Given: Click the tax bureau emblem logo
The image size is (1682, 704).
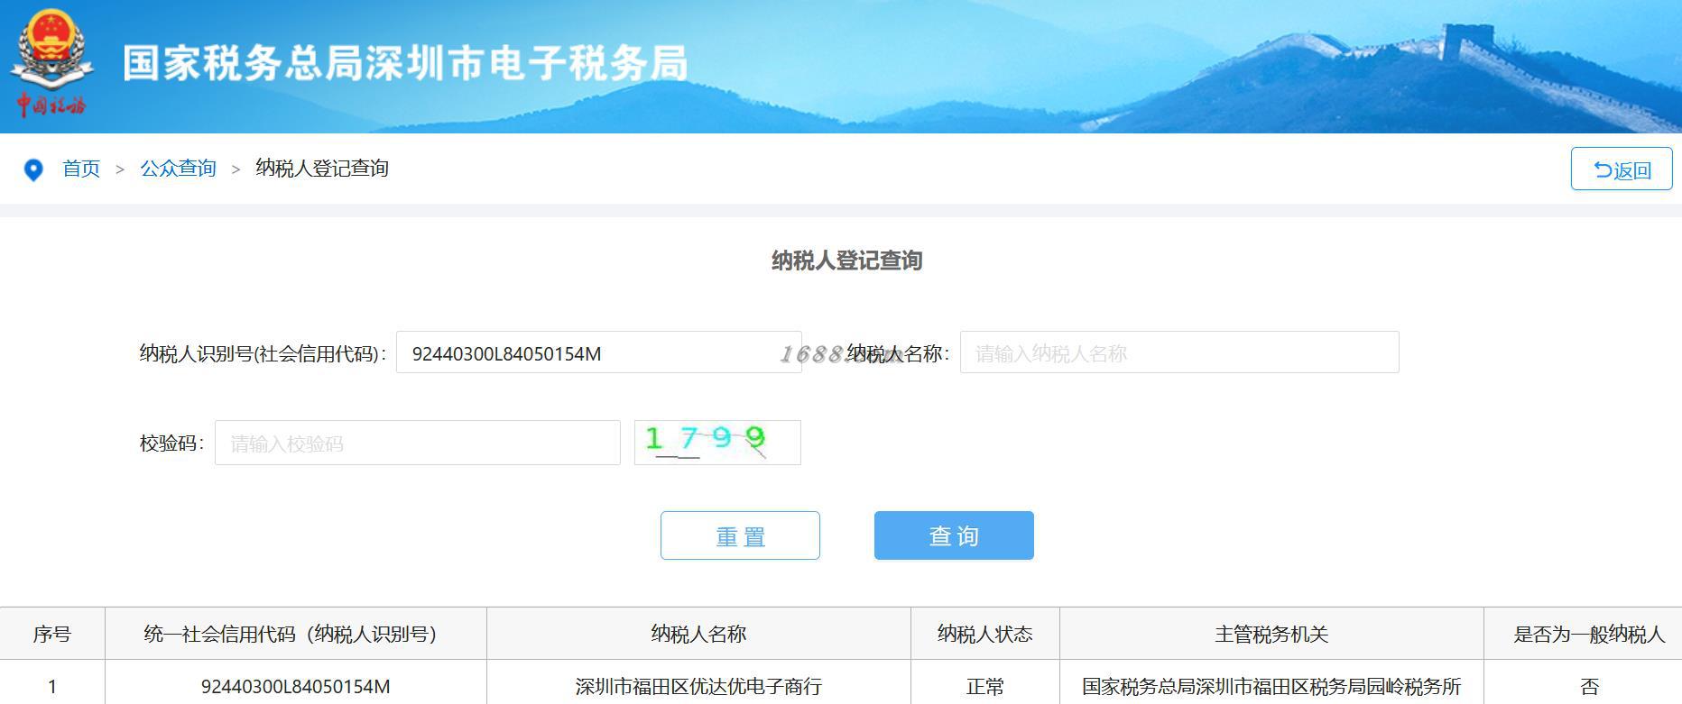Looking at the screenshot, I should coord(51,63).
